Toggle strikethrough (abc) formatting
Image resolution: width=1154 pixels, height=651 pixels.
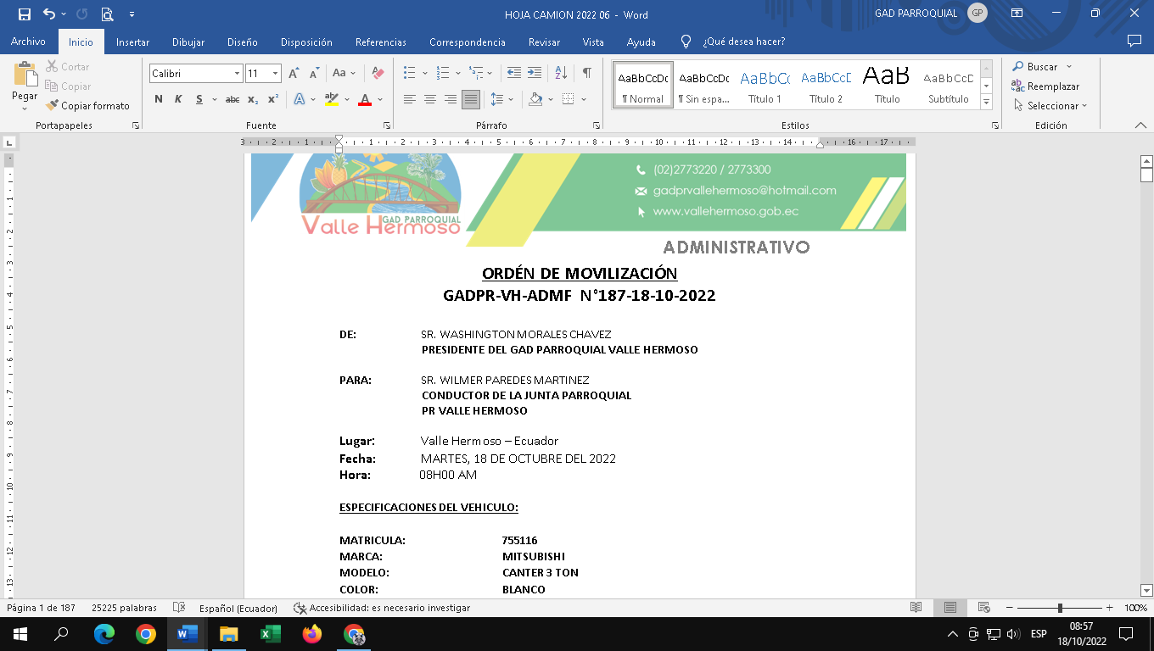232,99
